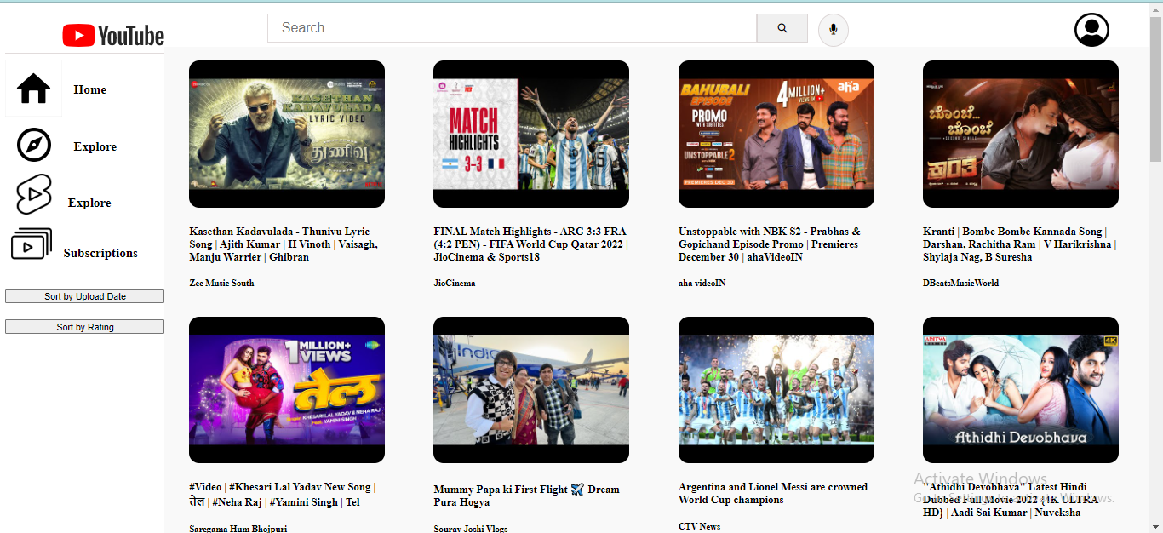Screen dimensions: 1163x533
Task: Click the Mummy Papa ki First Flight title
Action: coord(525,495)
